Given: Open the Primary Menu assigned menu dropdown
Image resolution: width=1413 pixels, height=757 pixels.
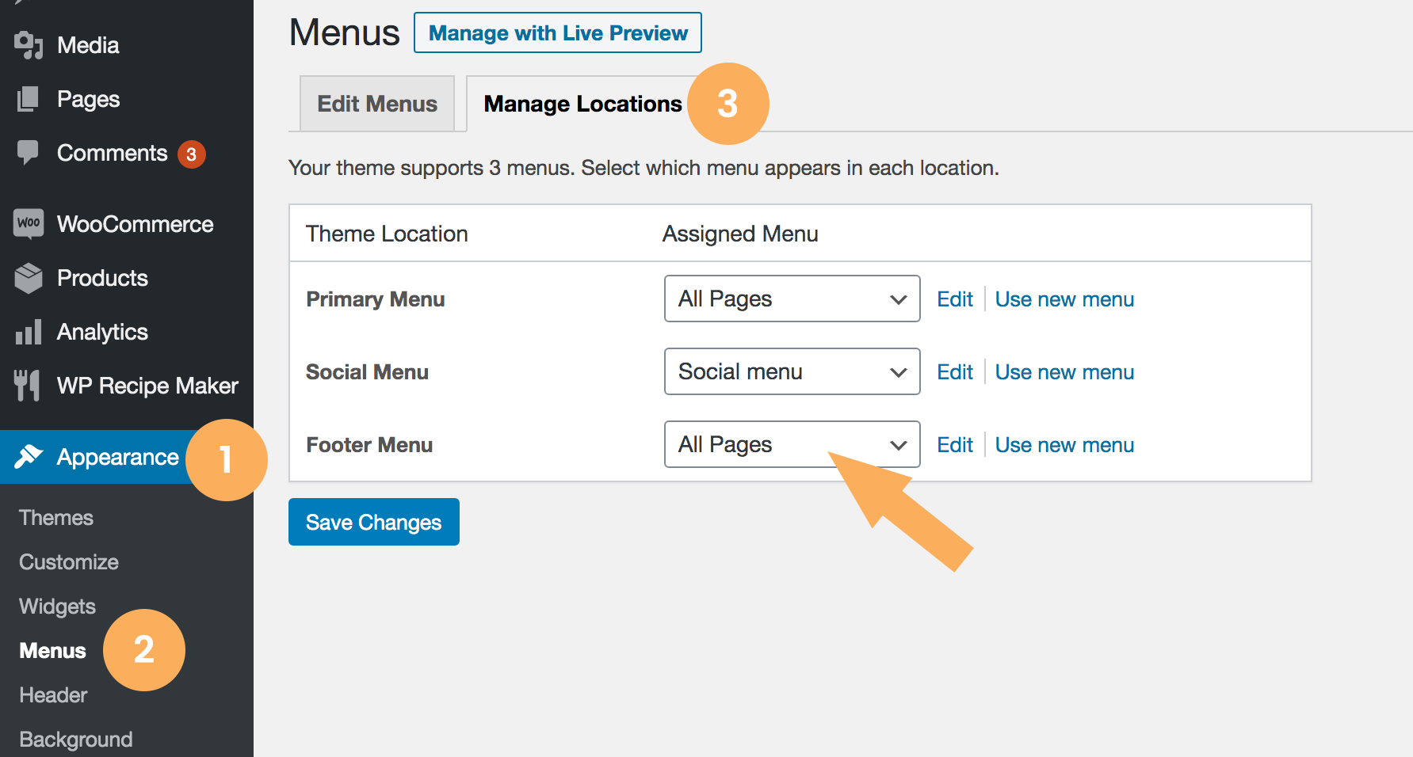Looking at the screenshot, I should click(791, 299).
